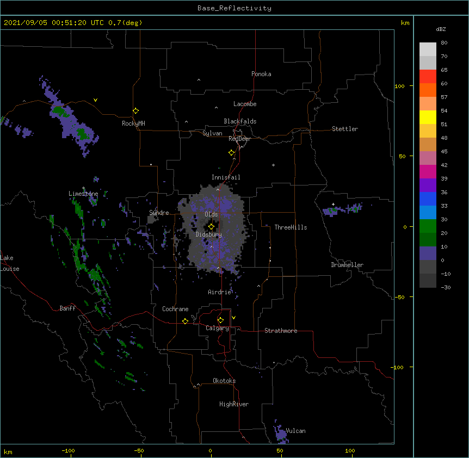Click the Limestone label
This screenshot has width=469, height=458.
(83, 194)
